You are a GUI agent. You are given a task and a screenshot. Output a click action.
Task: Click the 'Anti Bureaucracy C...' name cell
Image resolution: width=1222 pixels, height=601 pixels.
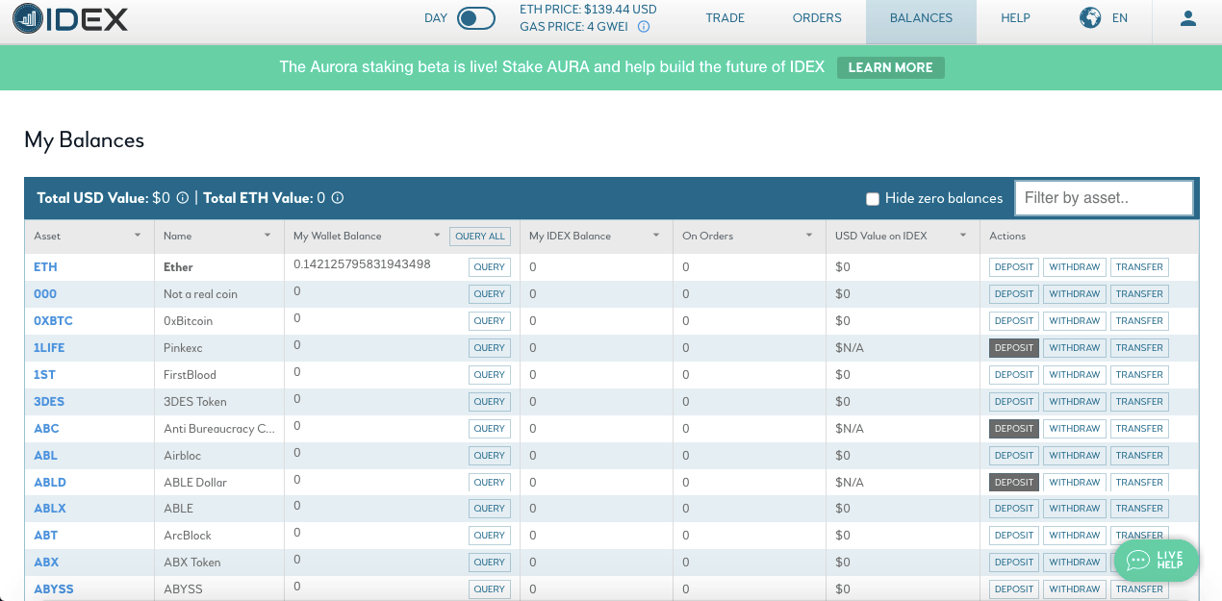[x=219, y=429]
